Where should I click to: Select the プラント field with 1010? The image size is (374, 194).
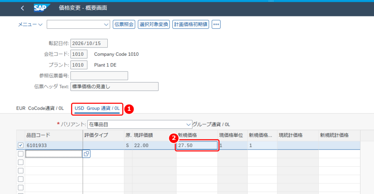click(79, 65)
